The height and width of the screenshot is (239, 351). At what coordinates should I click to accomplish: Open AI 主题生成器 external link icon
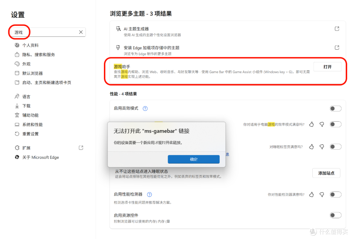point(337,29)
